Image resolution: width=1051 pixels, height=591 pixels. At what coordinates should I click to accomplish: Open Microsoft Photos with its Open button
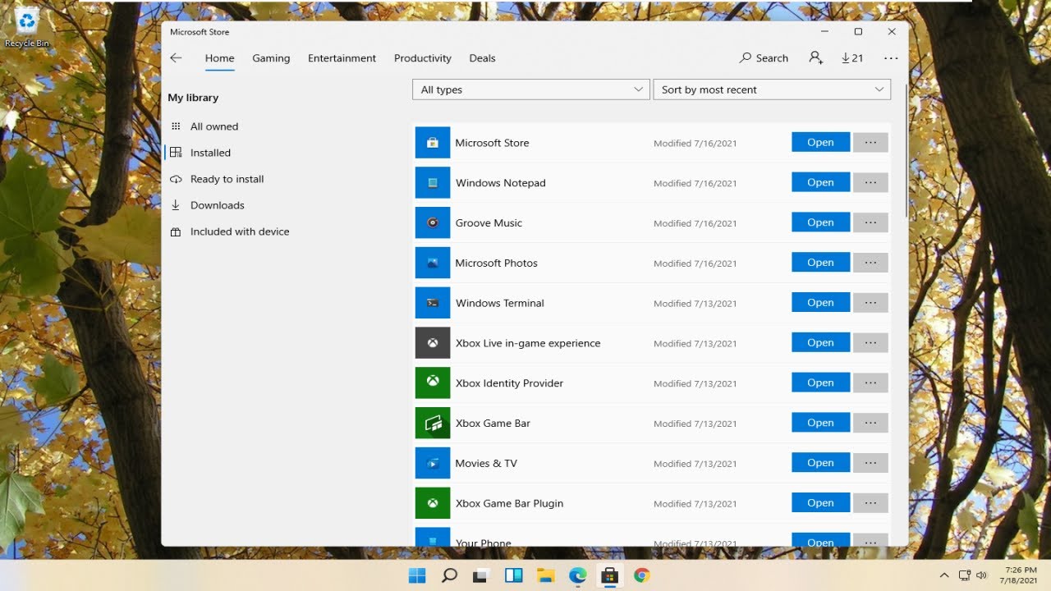(820, 263)
